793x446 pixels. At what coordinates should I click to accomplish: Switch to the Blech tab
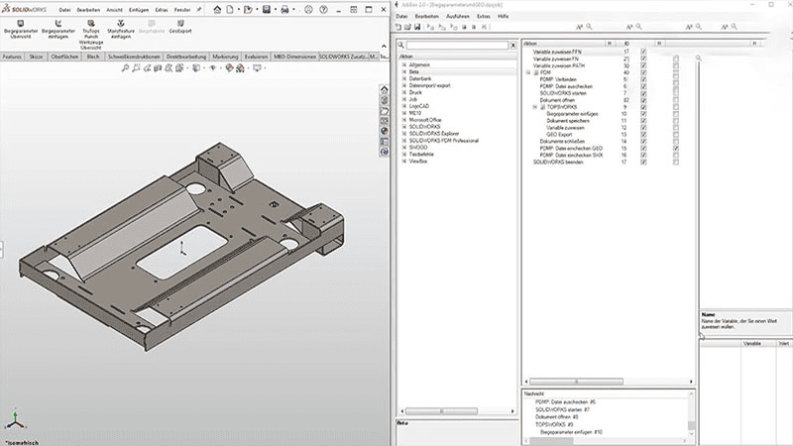coord(93,56)
